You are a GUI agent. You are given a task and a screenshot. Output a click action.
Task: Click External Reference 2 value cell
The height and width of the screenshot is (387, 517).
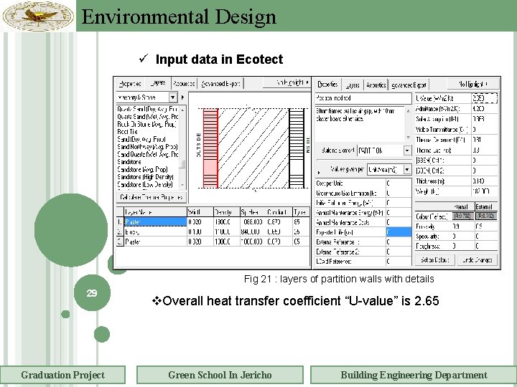(399, 252)
